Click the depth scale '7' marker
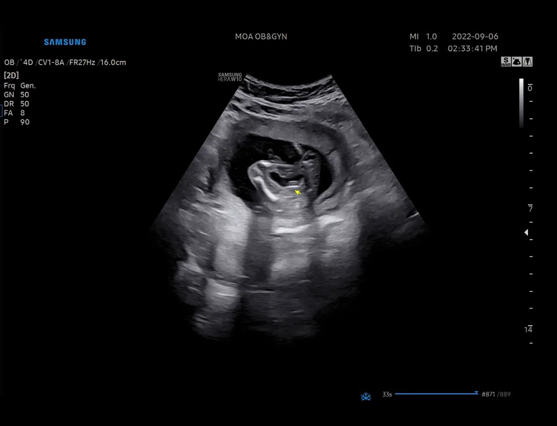Screen dimensions: 557x426 click(x=530, y=208)
